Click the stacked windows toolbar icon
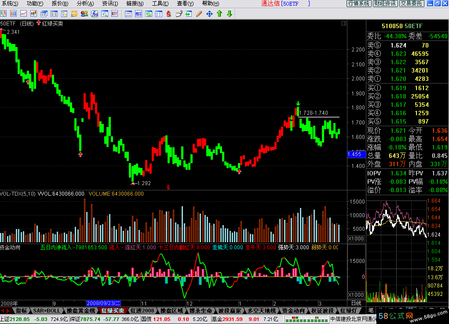The width and height of the screenshot is (449, 324). coord(44,14)
